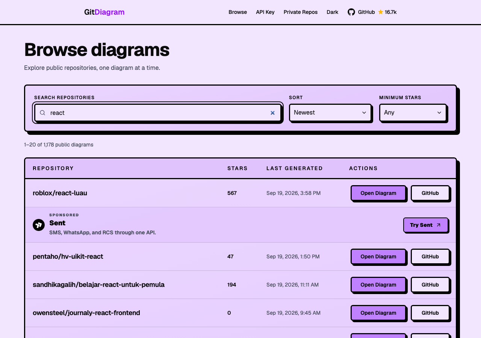Click the GitDiagram logo
The width and height of the screenshot is (481, 338).
(104, 12)
